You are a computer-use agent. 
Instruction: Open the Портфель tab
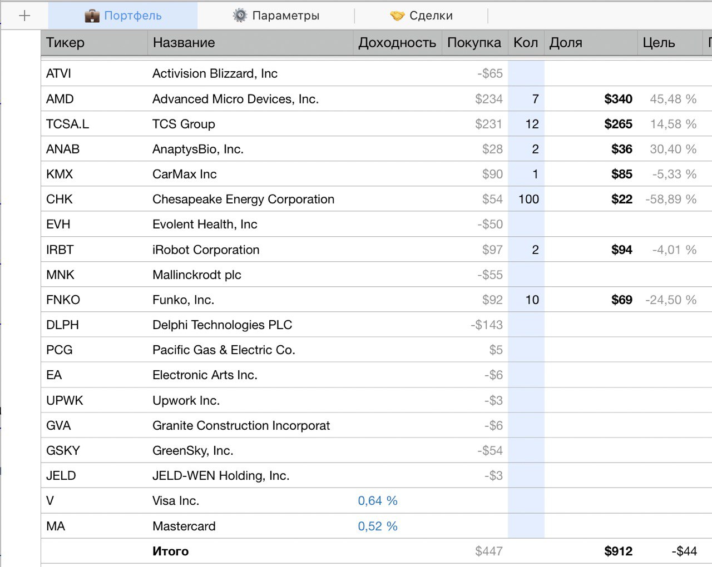[123, 16]
